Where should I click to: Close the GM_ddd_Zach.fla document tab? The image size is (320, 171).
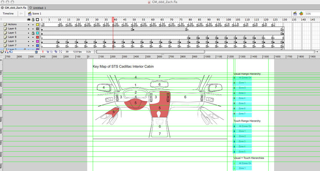(x=2, y=8)
